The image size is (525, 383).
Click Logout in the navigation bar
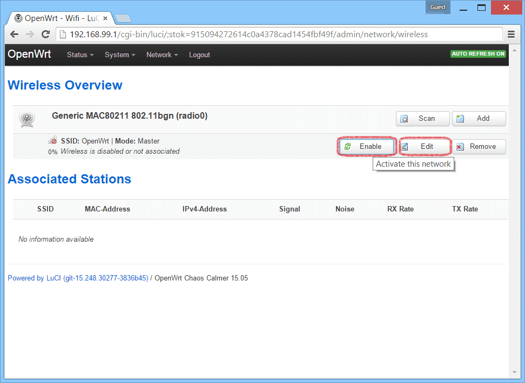[x=199, y=55]
